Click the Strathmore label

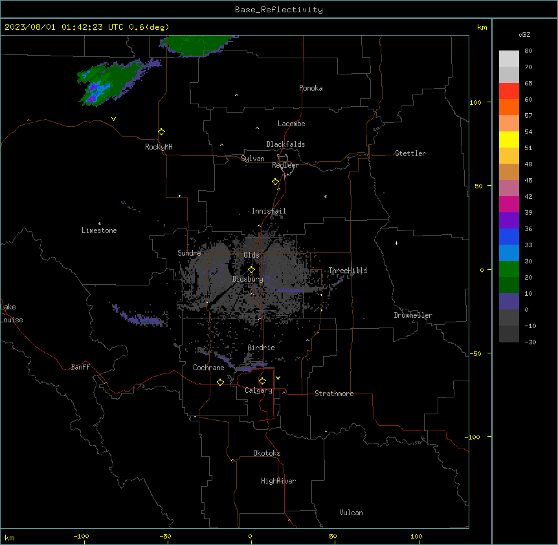click(334, 394)
